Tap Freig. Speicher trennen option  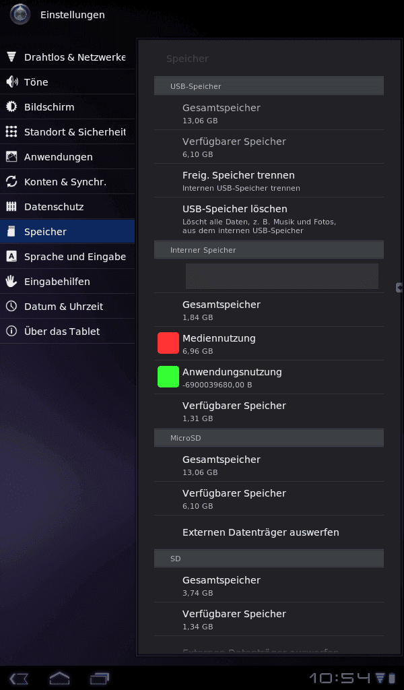coord(269,181)
